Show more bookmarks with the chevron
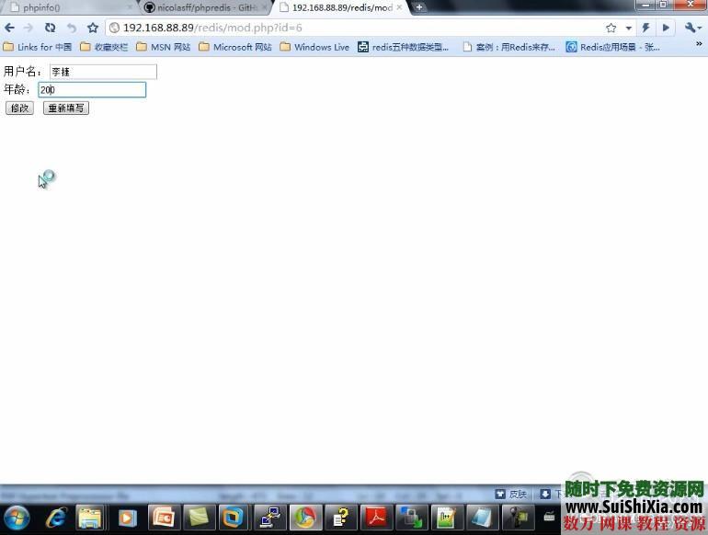Viewport: 708px width, 535px height. click(x=698, y=45)
